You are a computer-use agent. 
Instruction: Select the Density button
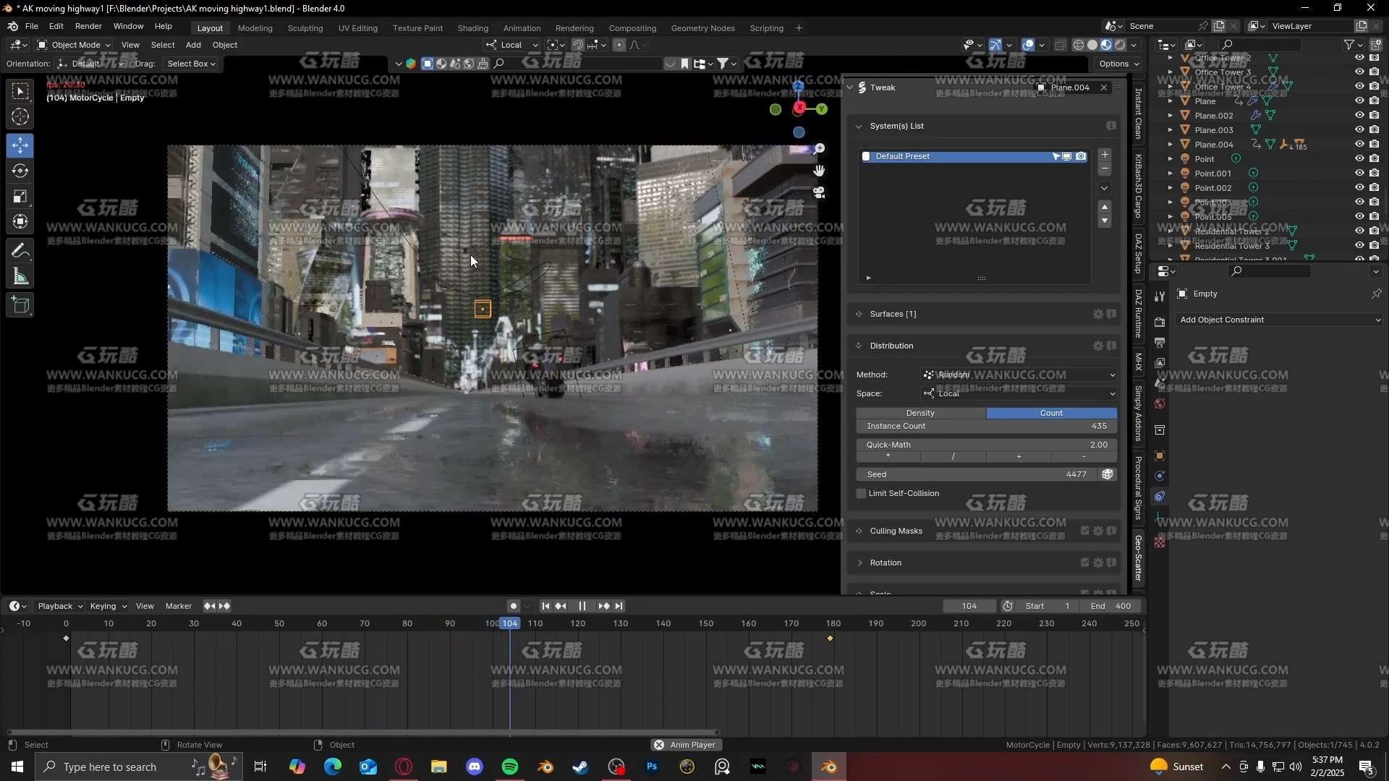pyautogui.click(x=920, y=413)
